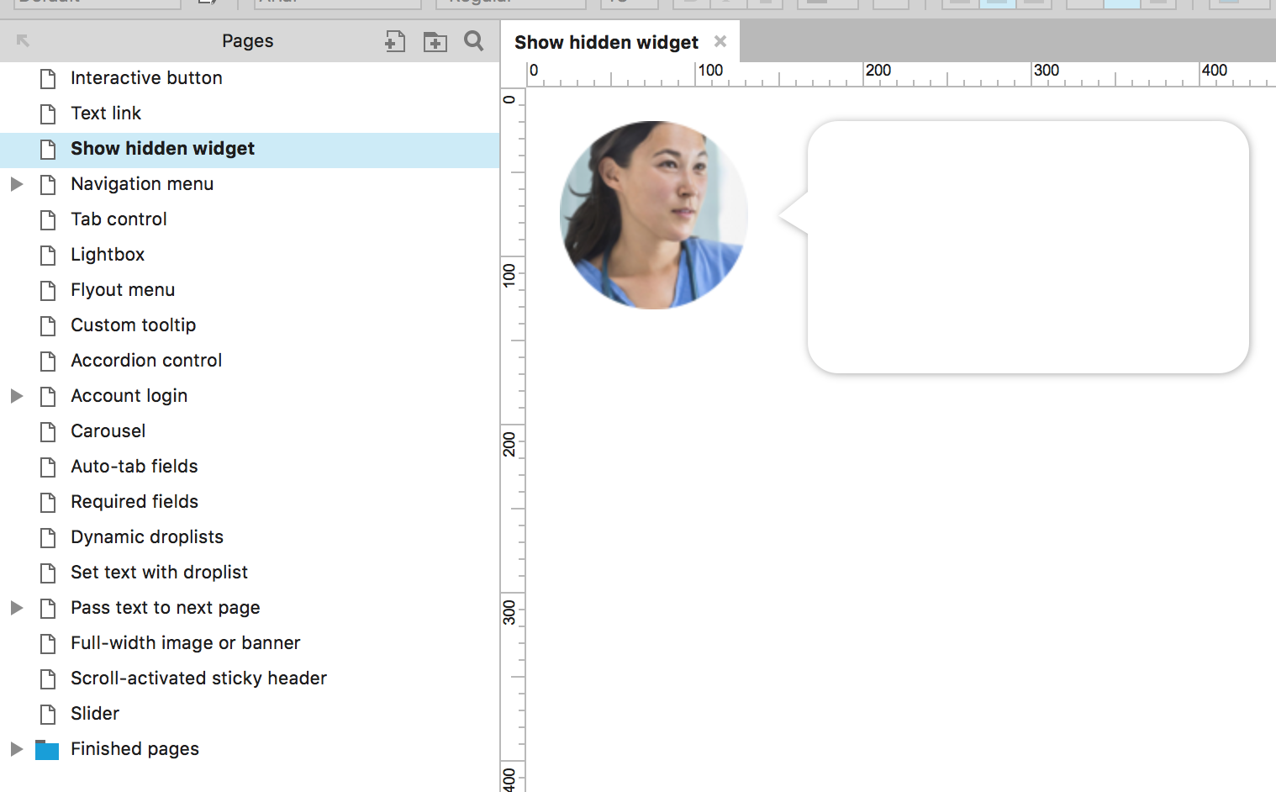Close the Show hidden widget tab
This screenshot has height=792, width=1276.
click(x=720, y=41)
